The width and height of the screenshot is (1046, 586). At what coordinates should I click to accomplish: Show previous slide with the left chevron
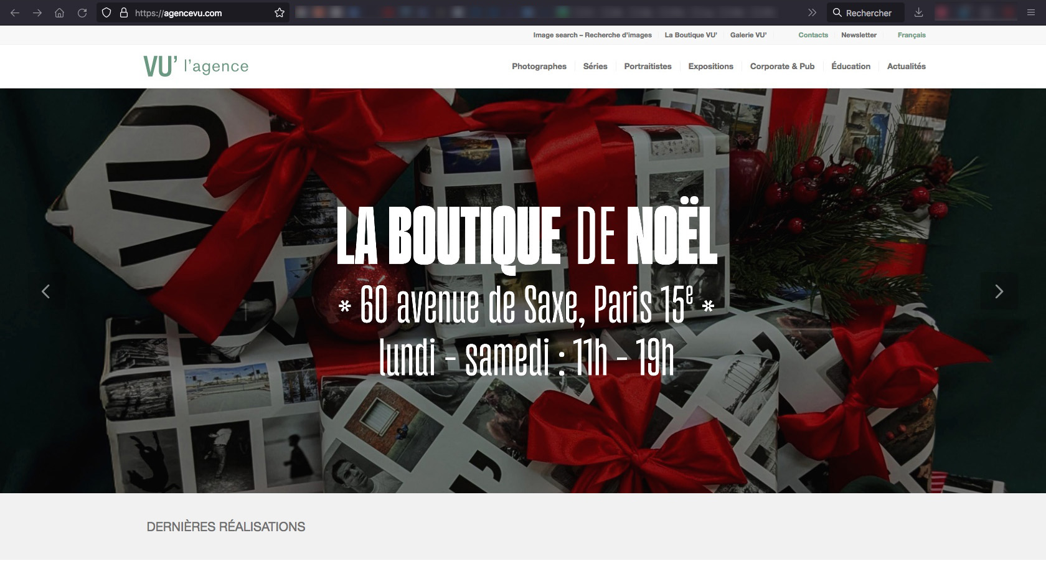pyautogui.click(x=45, y=290)
